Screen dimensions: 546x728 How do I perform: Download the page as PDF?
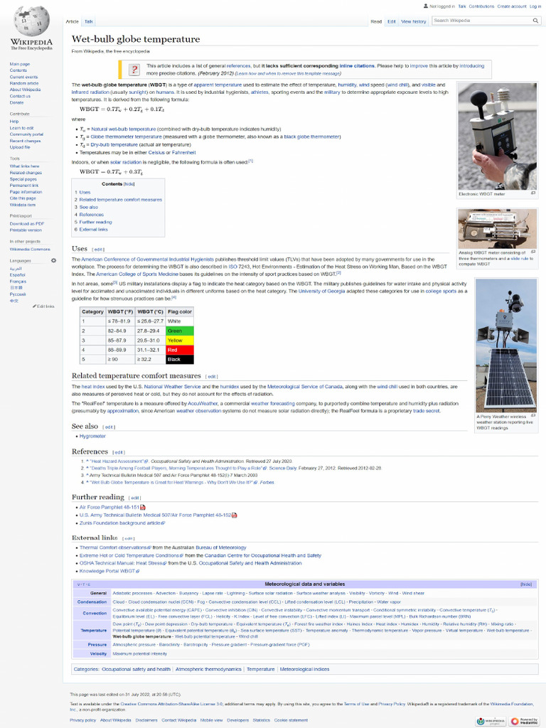coord(27,223)
